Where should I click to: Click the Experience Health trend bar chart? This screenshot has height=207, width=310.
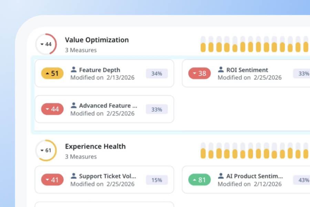(255, 150)
